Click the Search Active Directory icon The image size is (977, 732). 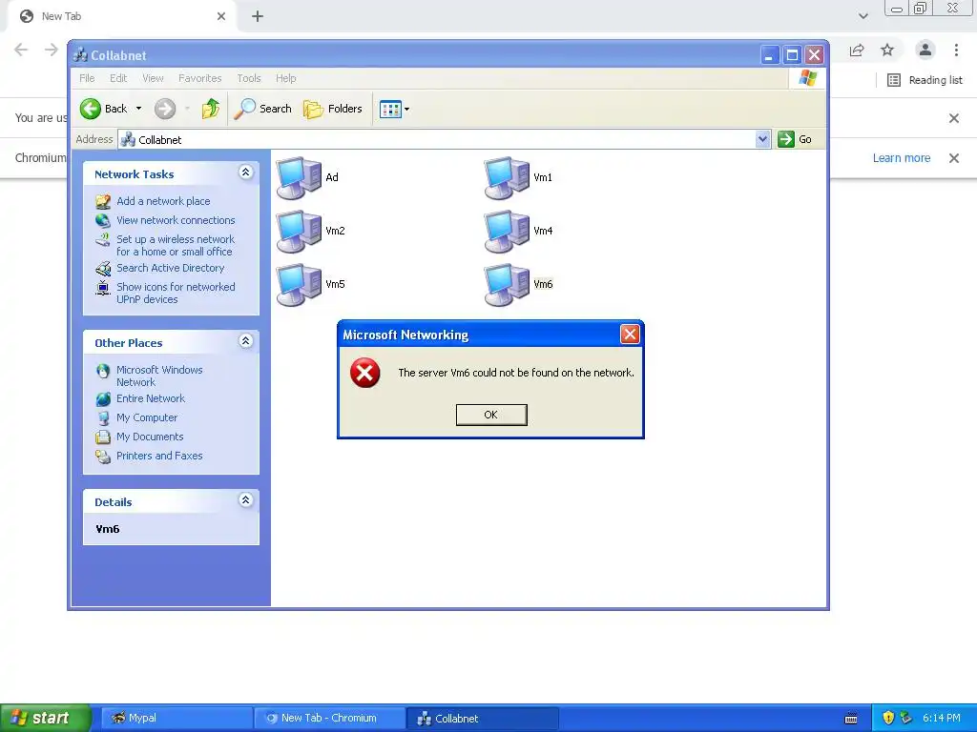click(103, 268)
